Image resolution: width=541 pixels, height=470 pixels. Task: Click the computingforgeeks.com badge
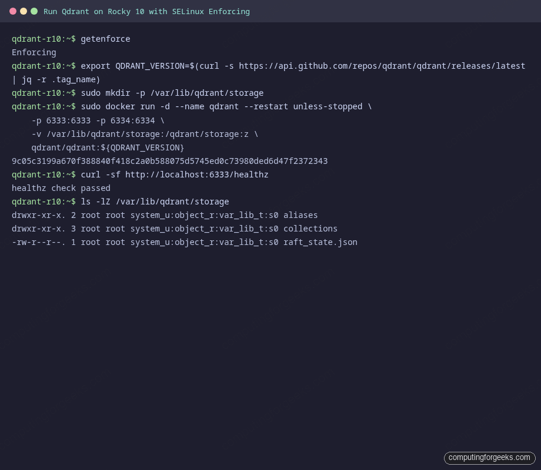[489, 458]
